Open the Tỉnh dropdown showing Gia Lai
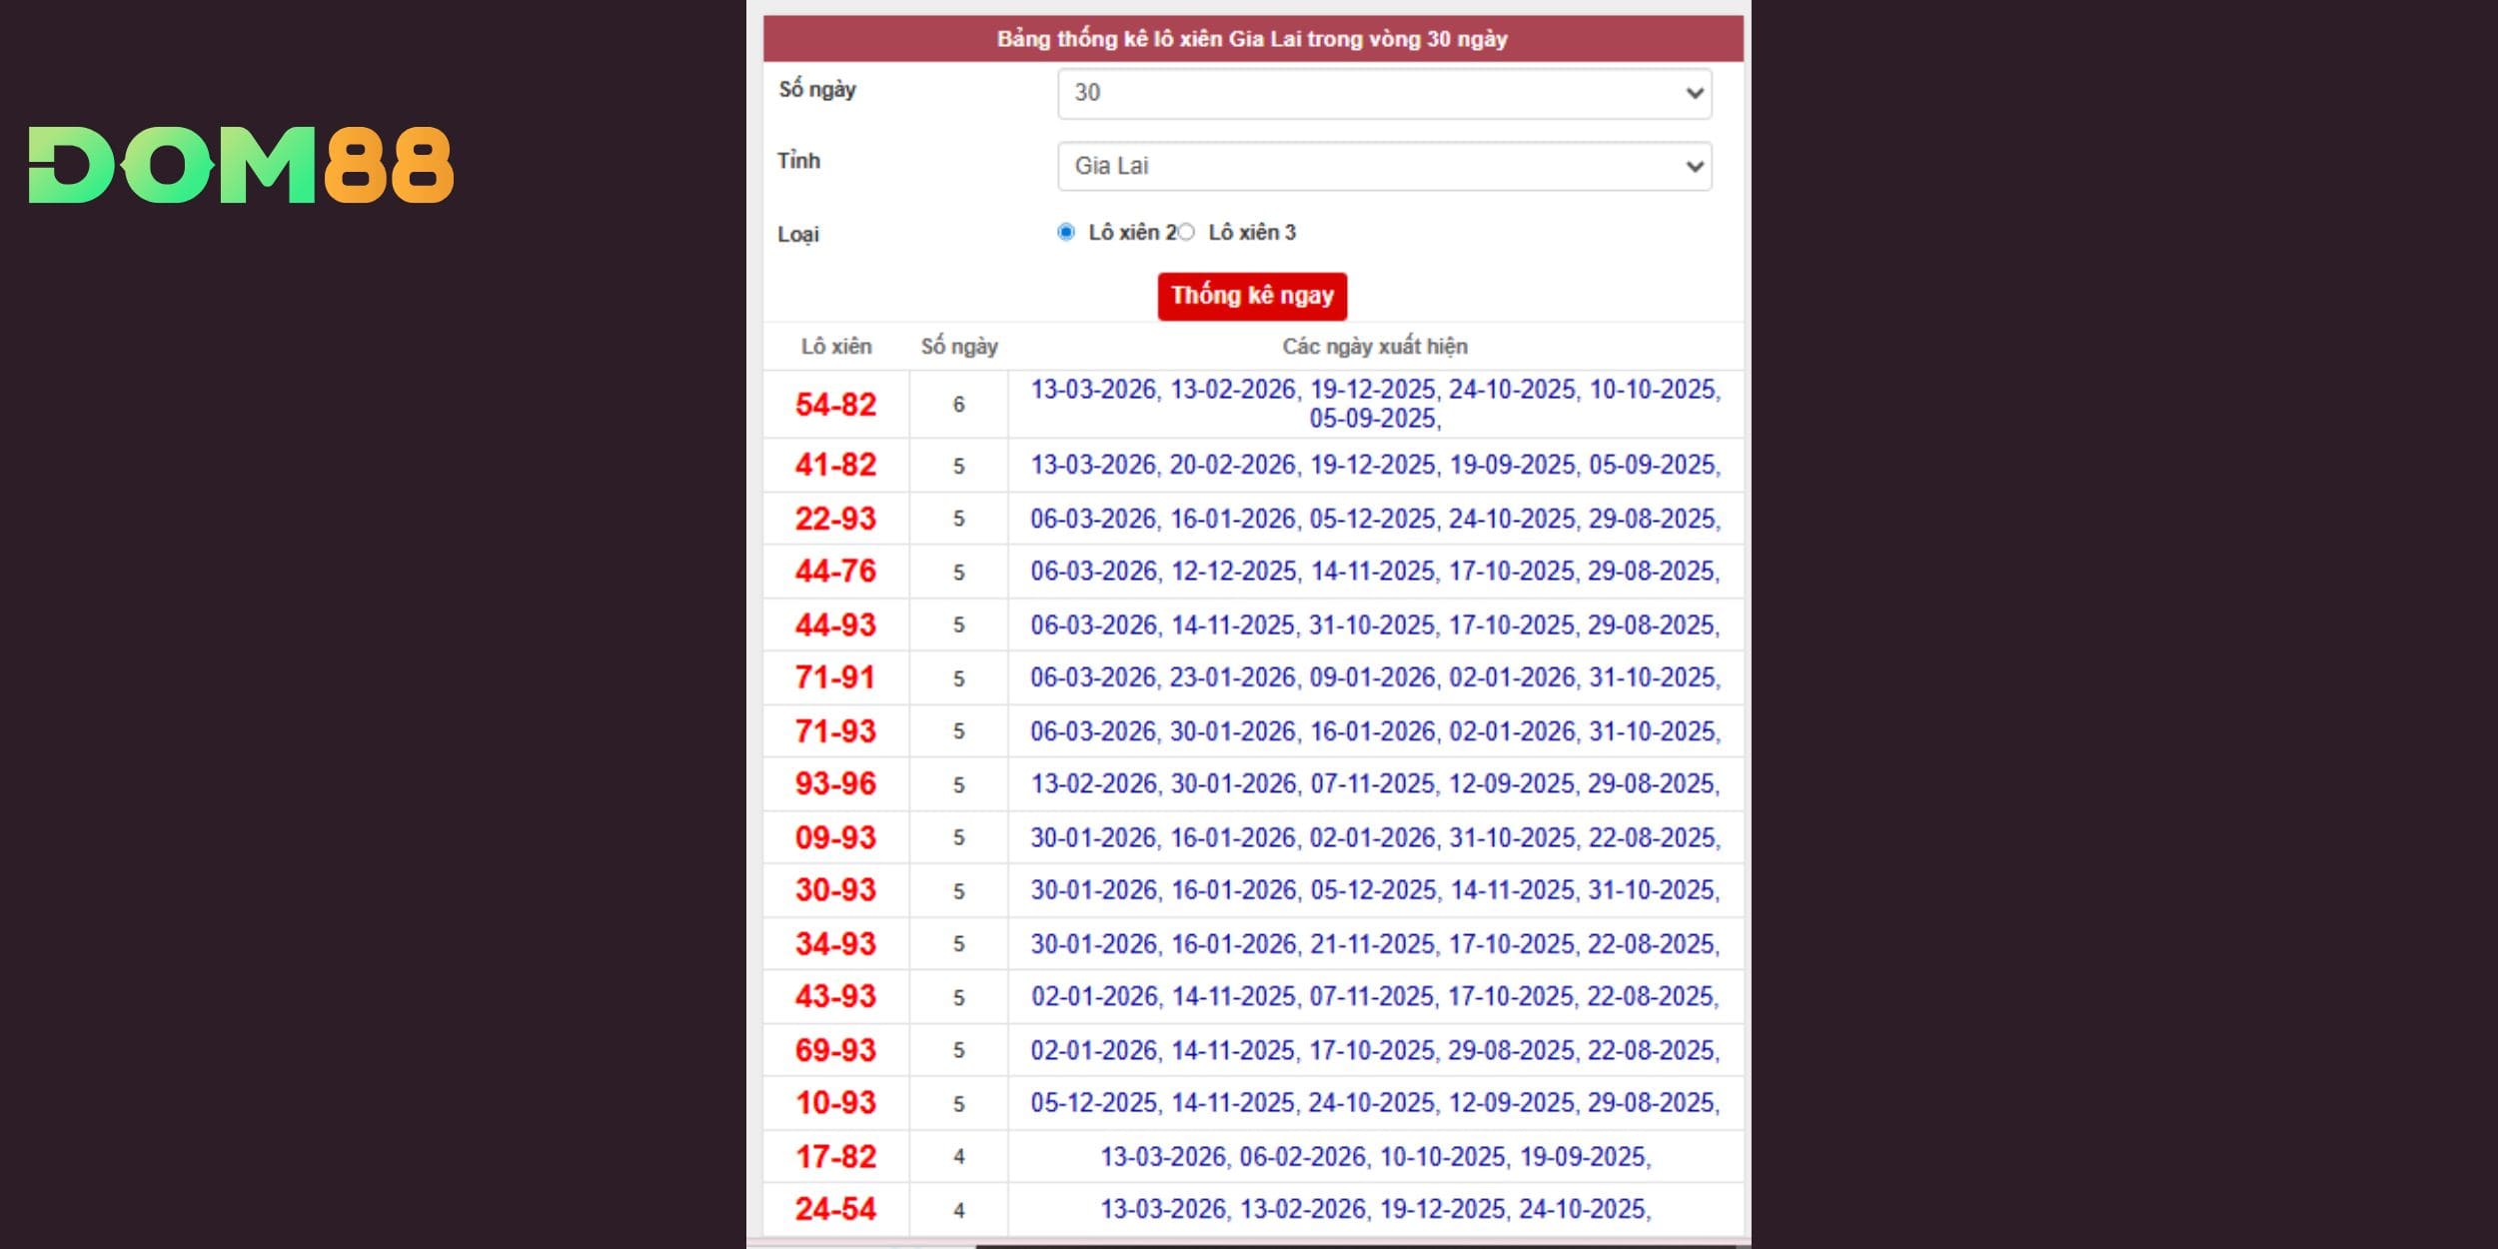2498x1249 pixels. [x=1384, y=166]
